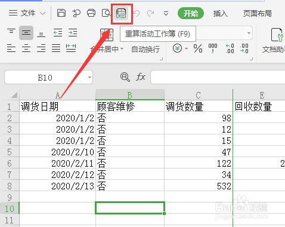Decrease indent icon
Screen dimensions: 285x227
coord(58,33)
